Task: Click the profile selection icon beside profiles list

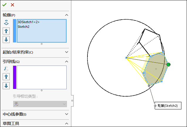Action: (x=6, y=23)
